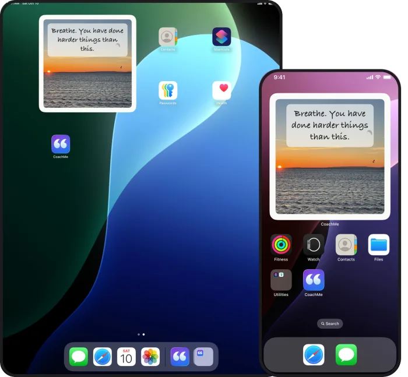Open Health app on the iPad
The height and width of the screenshot is (377, 408).
click(x=221, y=90)
